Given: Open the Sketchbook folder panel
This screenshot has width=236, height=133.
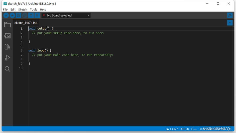Looking at the screenshot, I should [x=7, y=25].
